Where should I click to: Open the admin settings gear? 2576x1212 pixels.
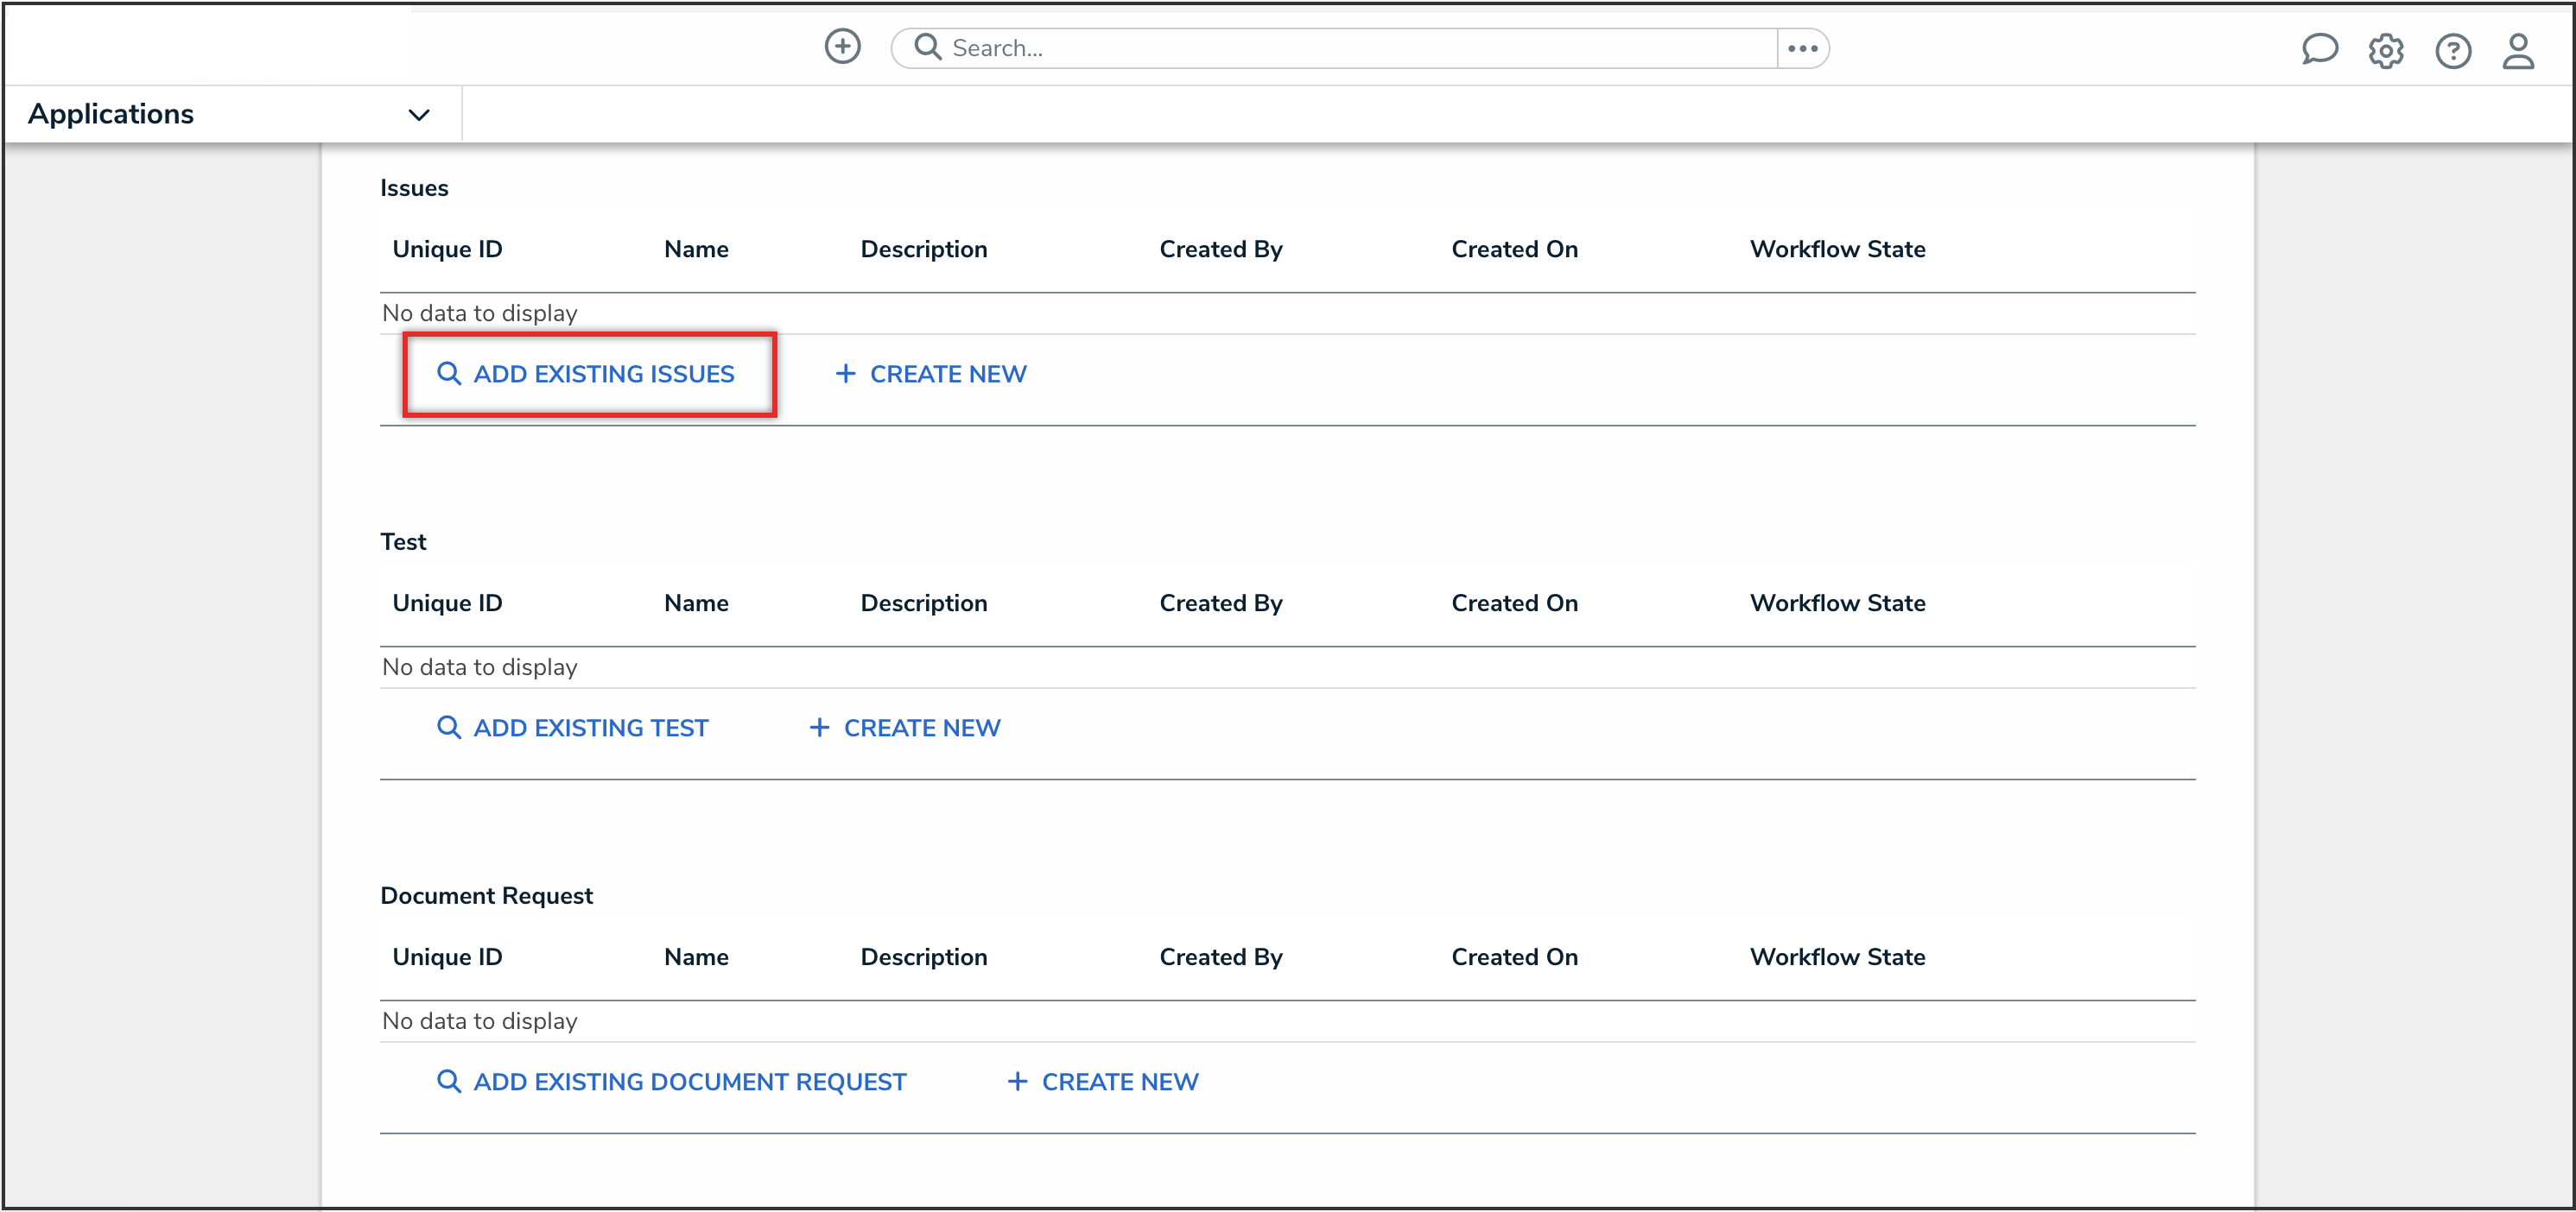(x=2385, y=50)
